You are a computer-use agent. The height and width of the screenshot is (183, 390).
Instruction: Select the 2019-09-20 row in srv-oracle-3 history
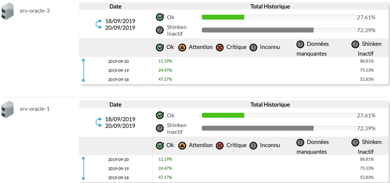tap(118, 61)
